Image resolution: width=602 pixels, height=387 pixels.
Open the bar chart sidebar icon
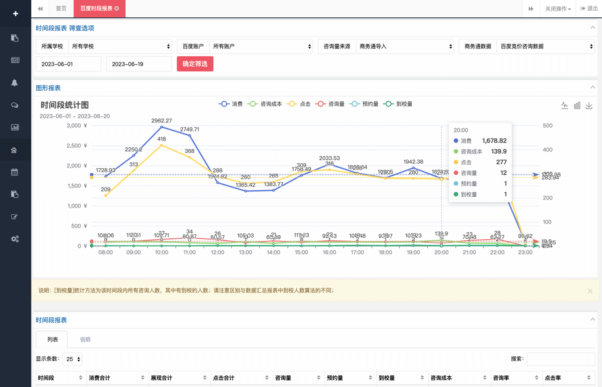15,127
